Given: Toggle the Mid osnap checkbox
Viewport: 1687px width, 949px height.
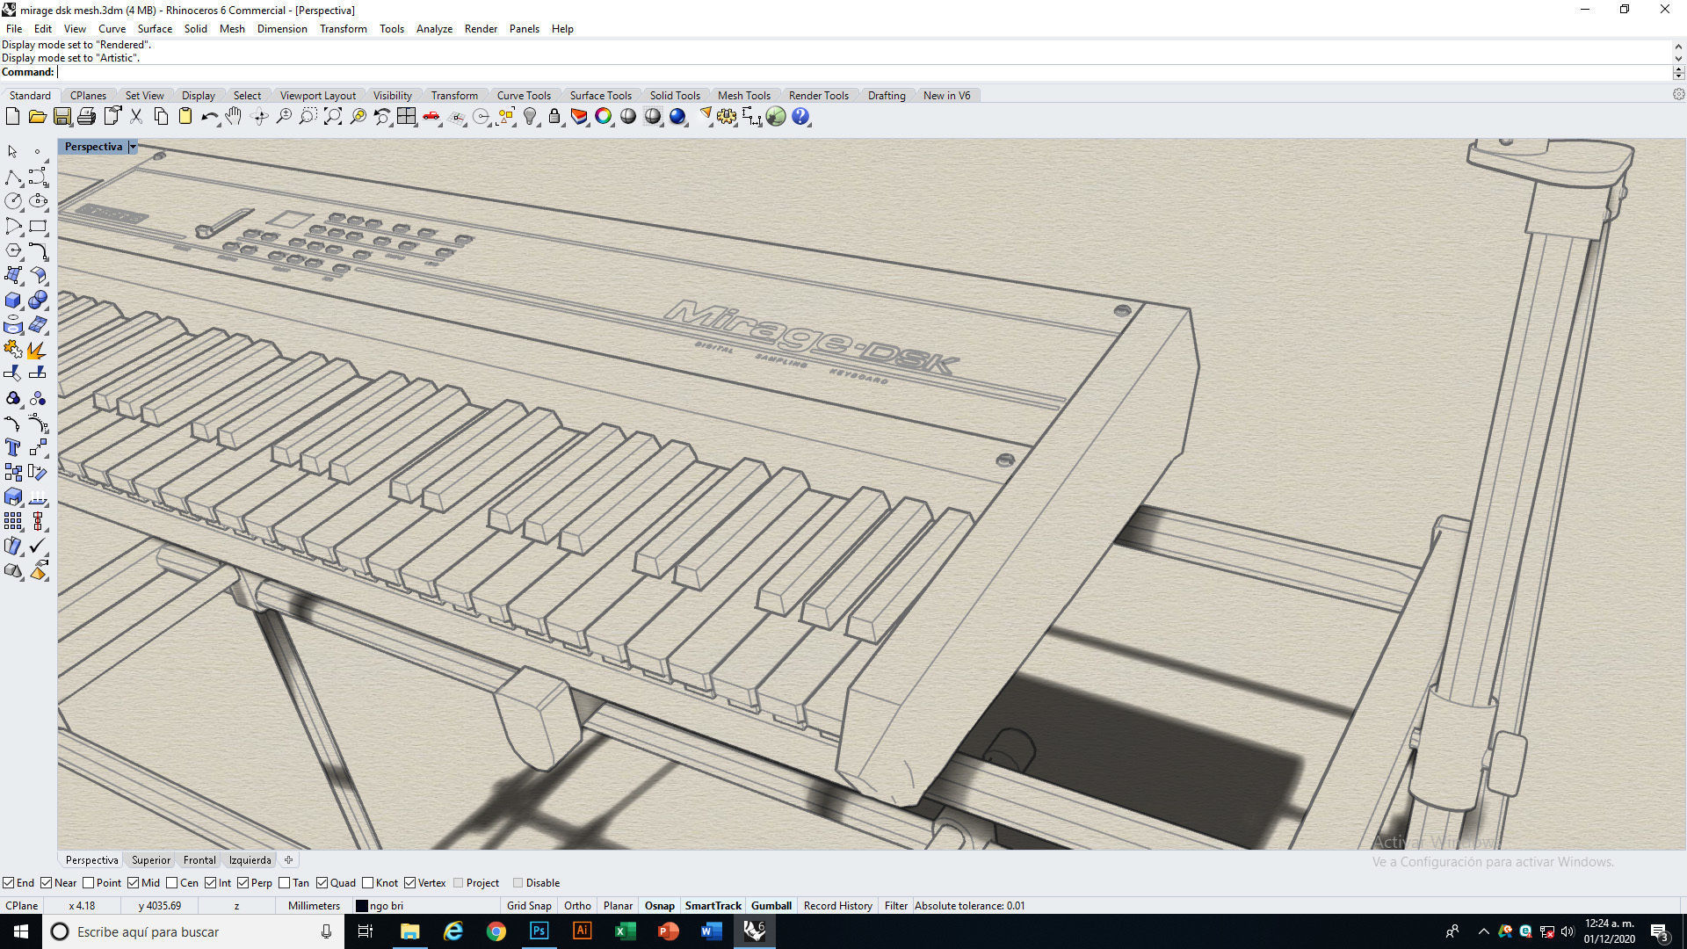Looking at the screenshot, I should [134, 883].
